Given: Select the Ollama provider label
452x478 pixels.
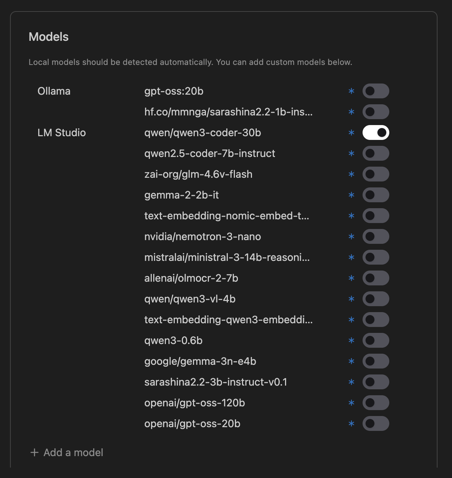Looking at the screenshot, I should [54, 91].
